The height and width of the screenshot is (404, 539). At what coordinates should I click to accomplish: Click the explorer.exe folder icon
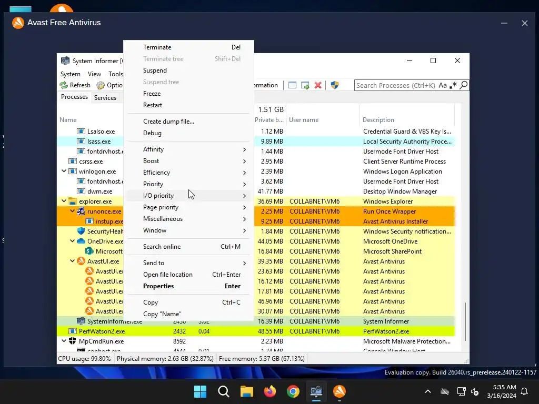[73, 201]
